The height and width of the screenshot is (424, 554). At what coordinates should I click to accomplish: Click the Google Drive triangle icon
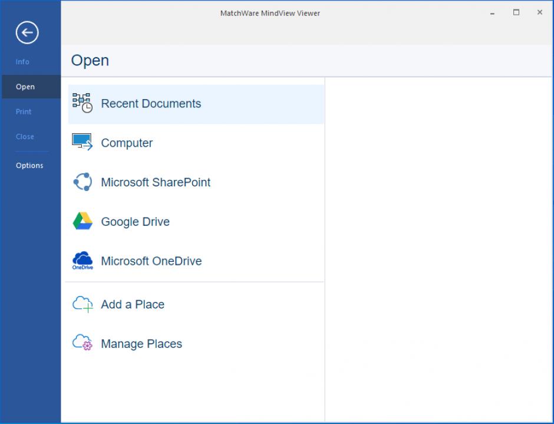83,221
